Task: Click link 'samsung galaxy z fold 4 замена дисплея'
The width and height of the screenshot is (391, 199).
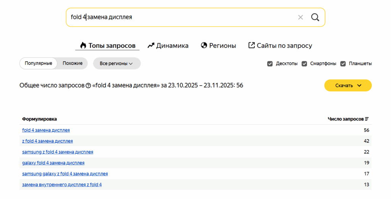Action: [65, 174]
